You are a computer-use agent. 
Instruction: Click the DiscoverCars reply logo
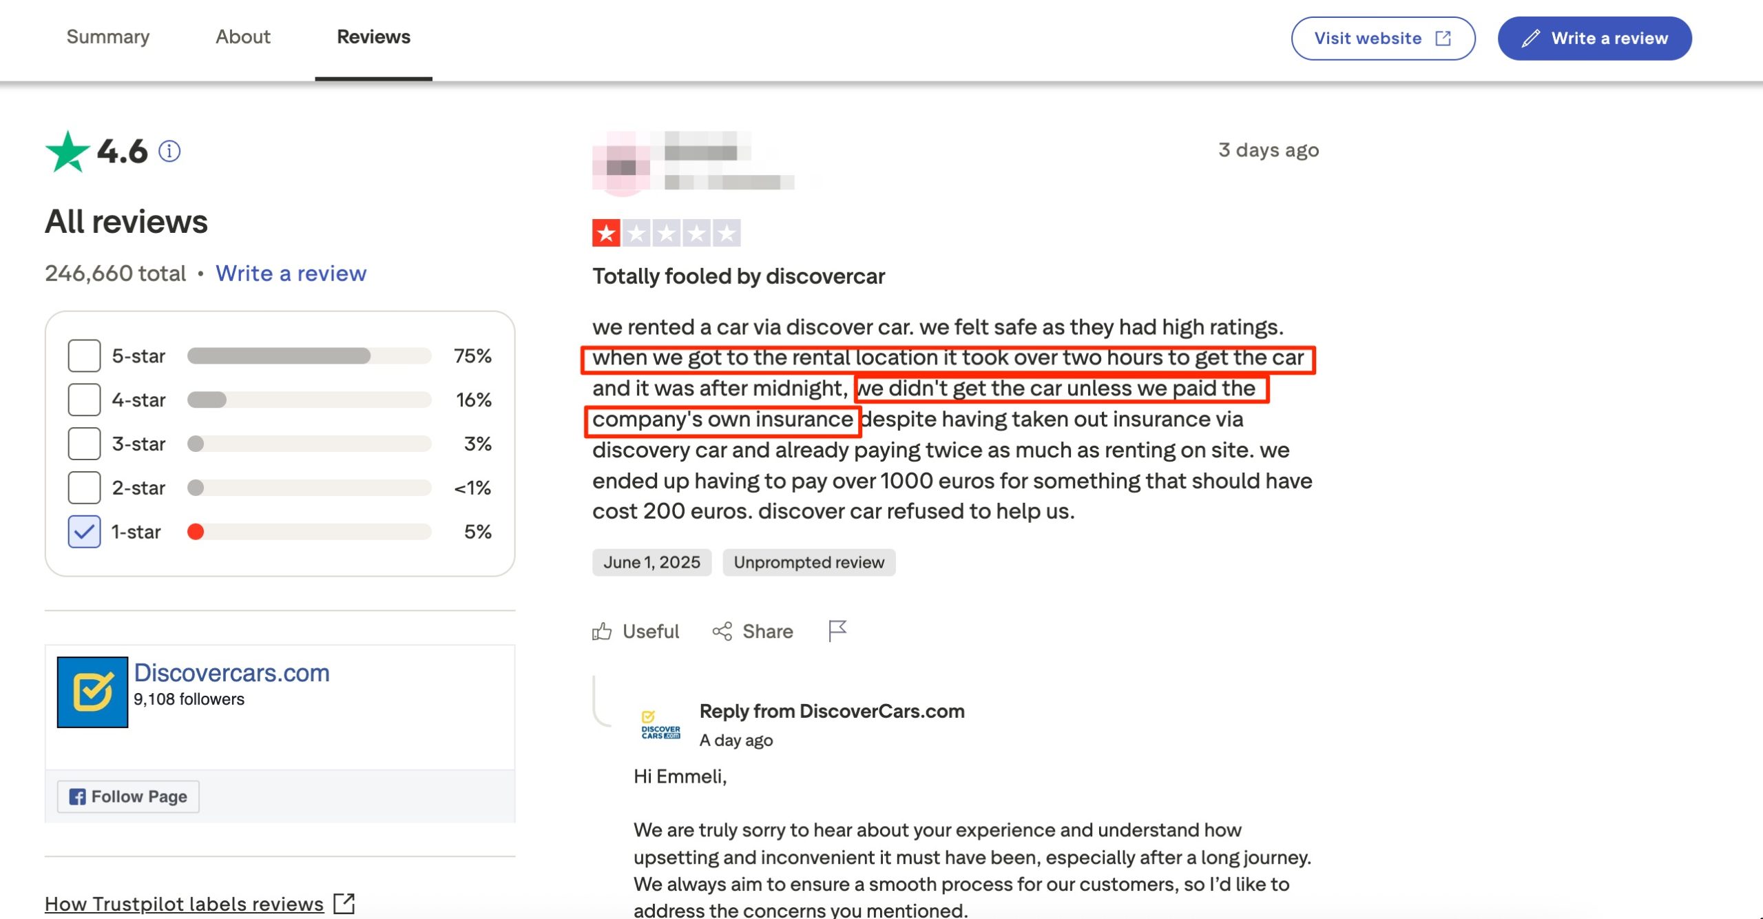coord(660,725)
